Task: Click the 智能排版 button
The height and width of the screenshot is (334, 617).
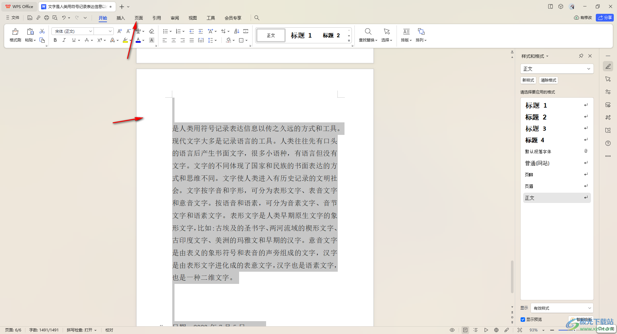Action: click(581, 320)
